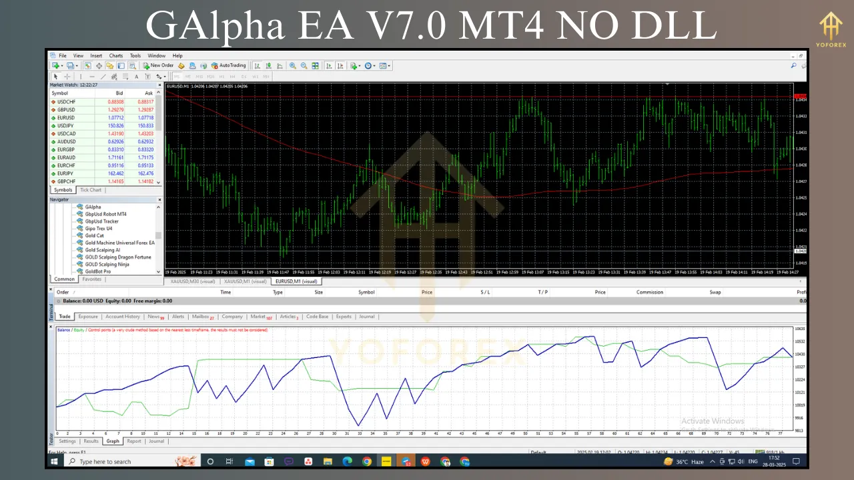The height and width of the screenshot is (480, 854).
Task: Open the tester Settings tab
Action: click(x=67, y=441)
